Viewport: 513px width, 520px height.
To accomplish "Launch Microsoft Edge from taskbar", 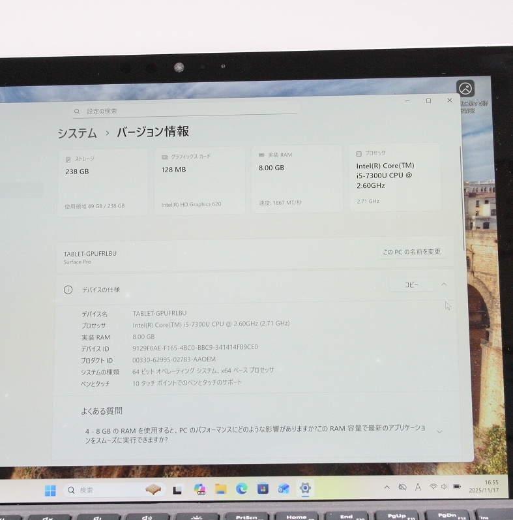I will [x=242, y=489].
